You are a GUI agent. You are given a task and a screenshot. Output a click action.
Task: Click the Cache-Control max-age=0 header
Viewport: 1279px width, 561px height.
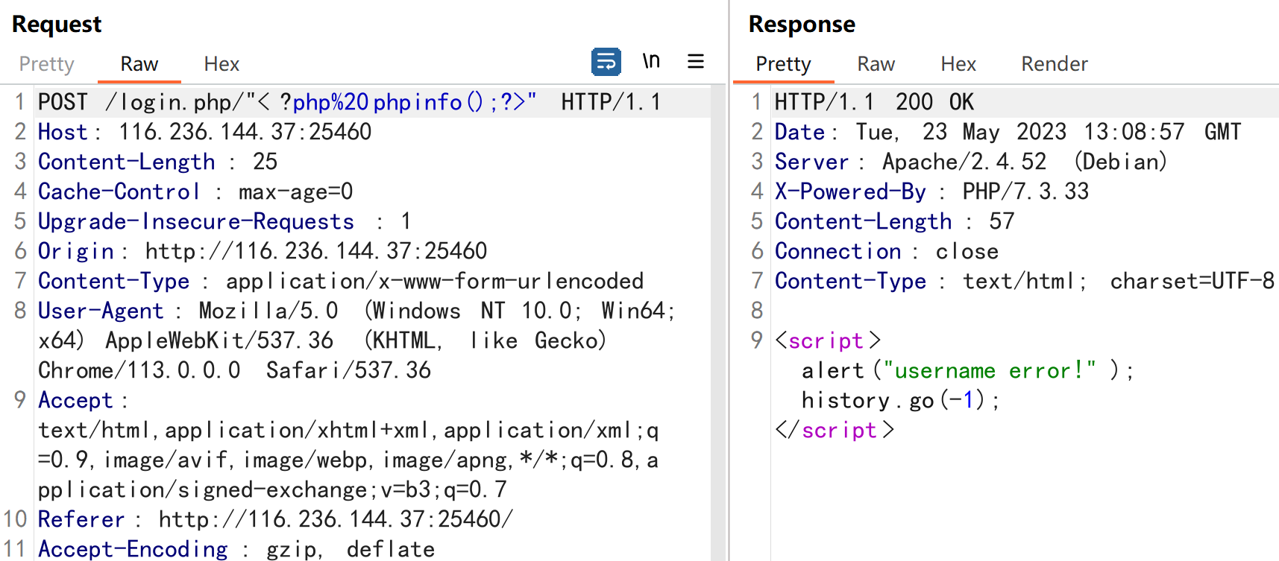coord(195,191)
